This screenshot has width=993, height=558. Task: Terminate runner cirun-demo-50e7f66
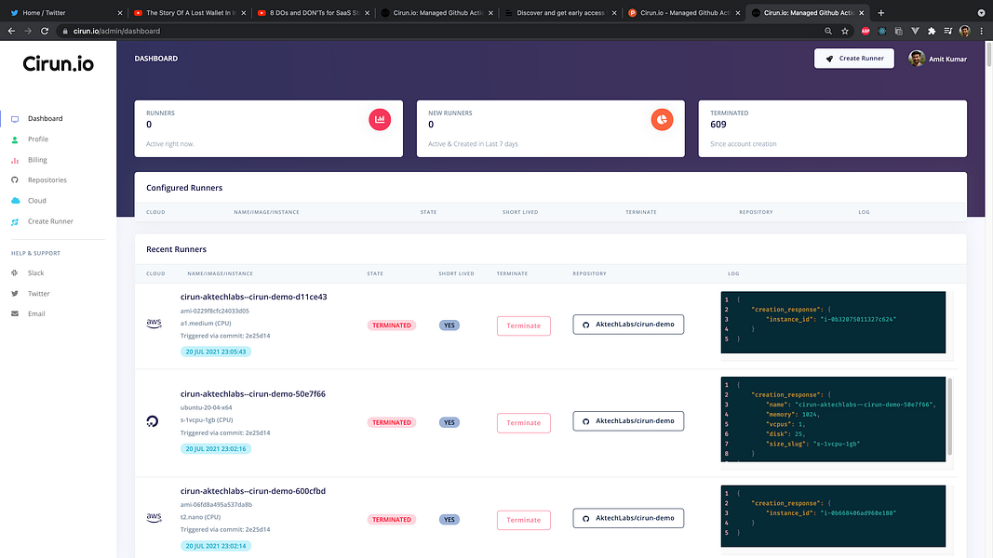point(524,422)
